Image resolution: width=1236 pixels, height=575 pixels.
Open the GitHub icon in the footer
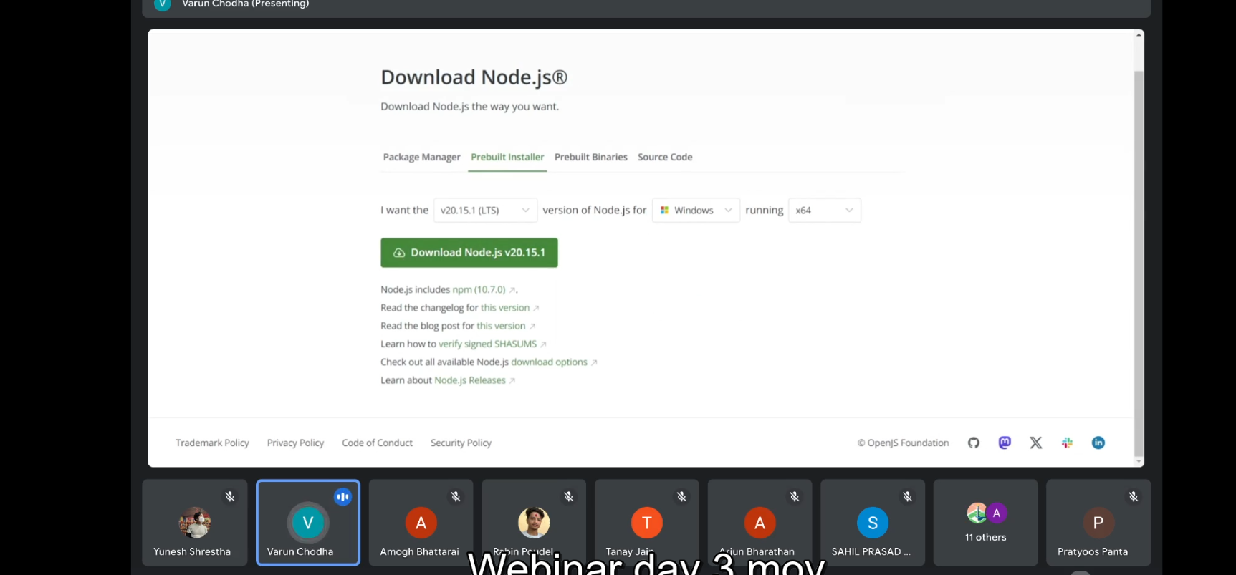pyautogui.click(x=973, y=443)
